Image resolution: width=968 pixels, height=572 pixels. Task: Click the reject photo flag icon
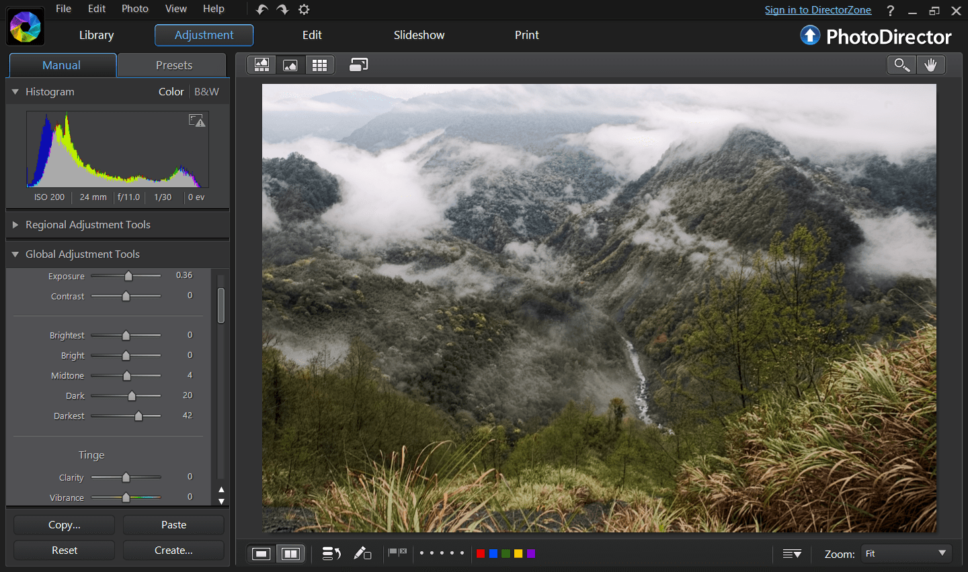(403, 552)
